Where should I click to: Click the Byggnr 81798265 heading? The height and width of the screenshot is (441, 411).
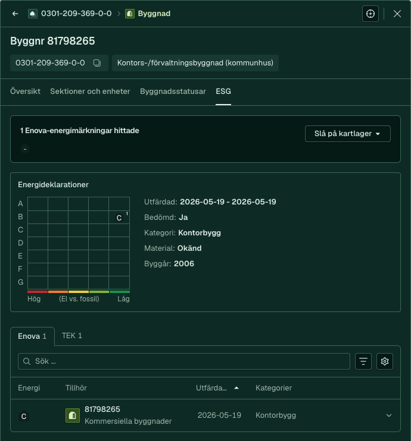point(52,41)
